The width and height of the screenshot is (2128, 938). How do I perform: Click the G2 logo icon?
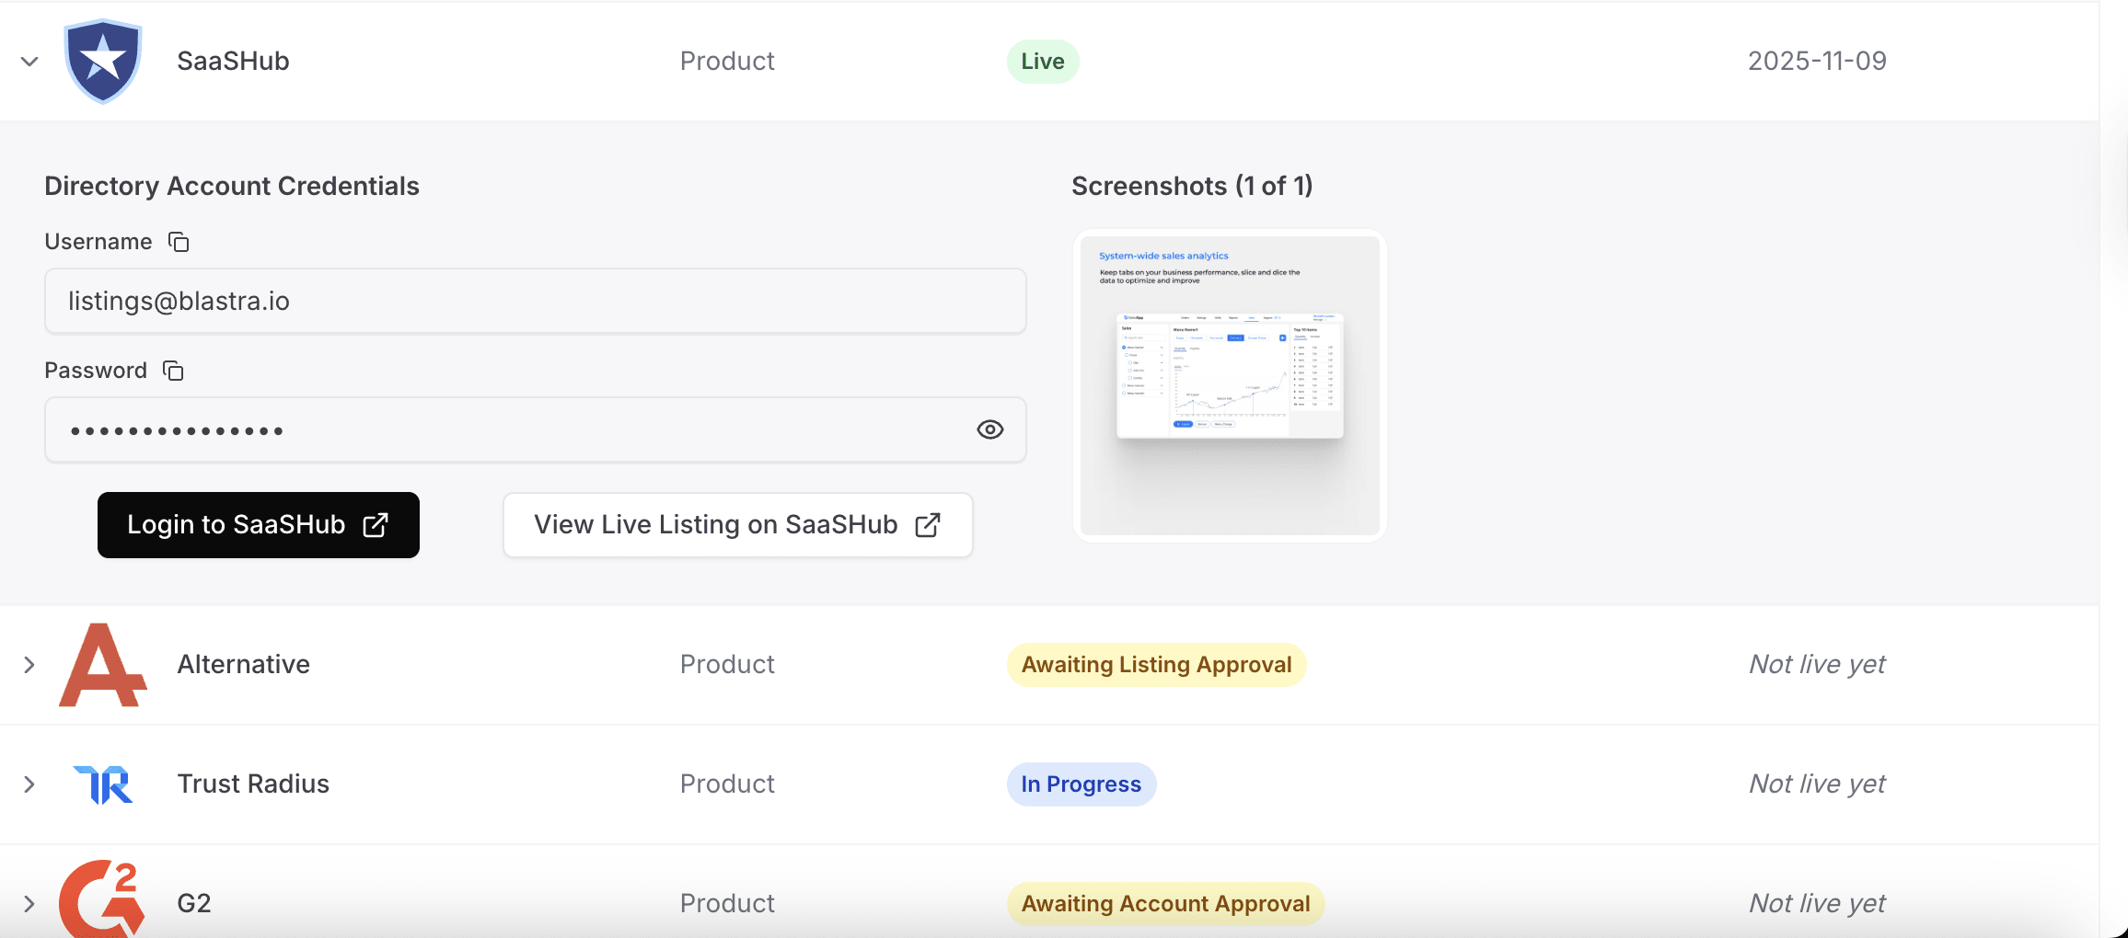(102, 901)
